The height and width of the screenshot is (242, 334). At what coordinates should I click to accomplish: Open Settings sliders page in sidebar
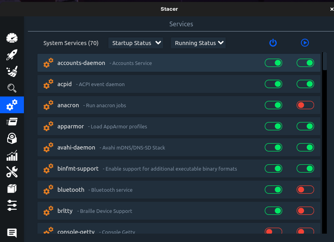[12, 205]
